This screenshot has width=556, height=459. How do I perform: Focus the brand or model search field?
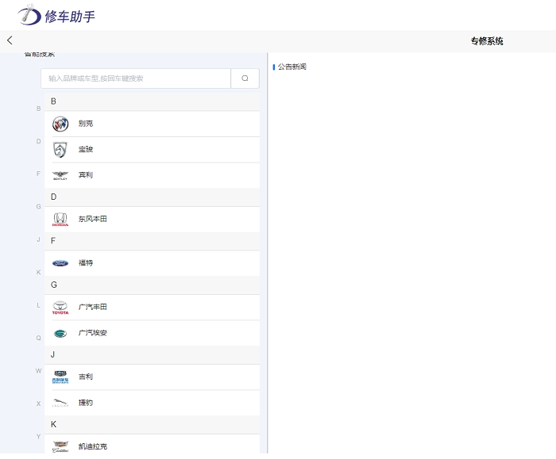point(136,78)
